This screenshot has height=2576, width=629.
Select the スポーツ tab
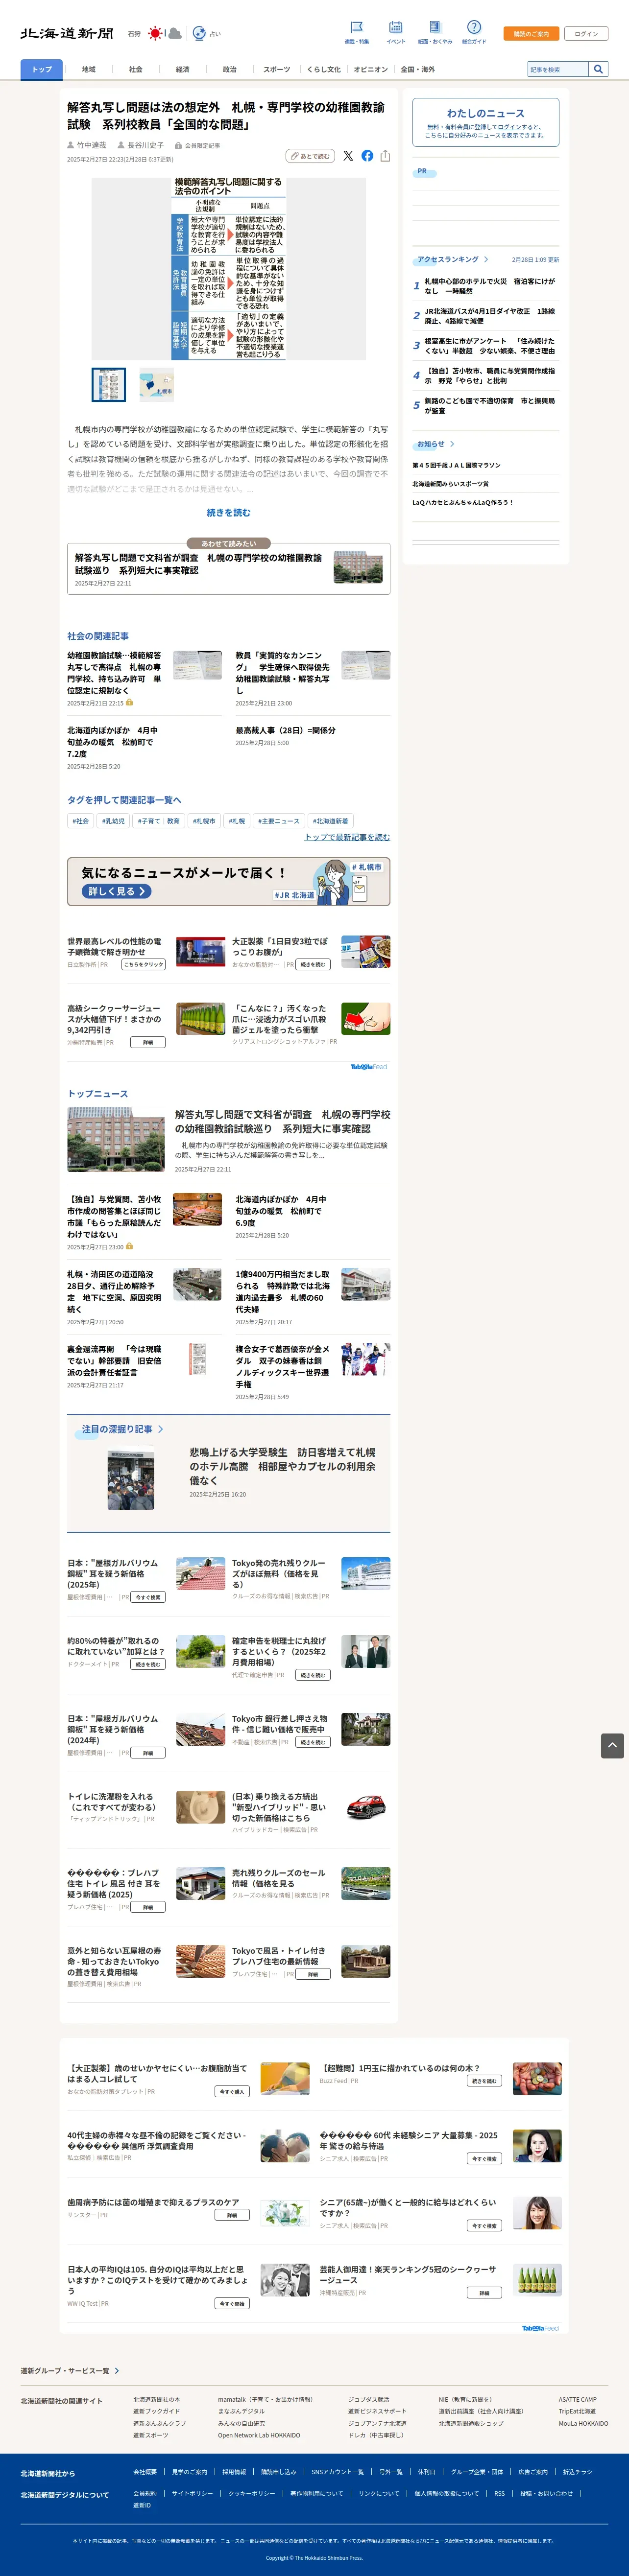coord(277,69)
